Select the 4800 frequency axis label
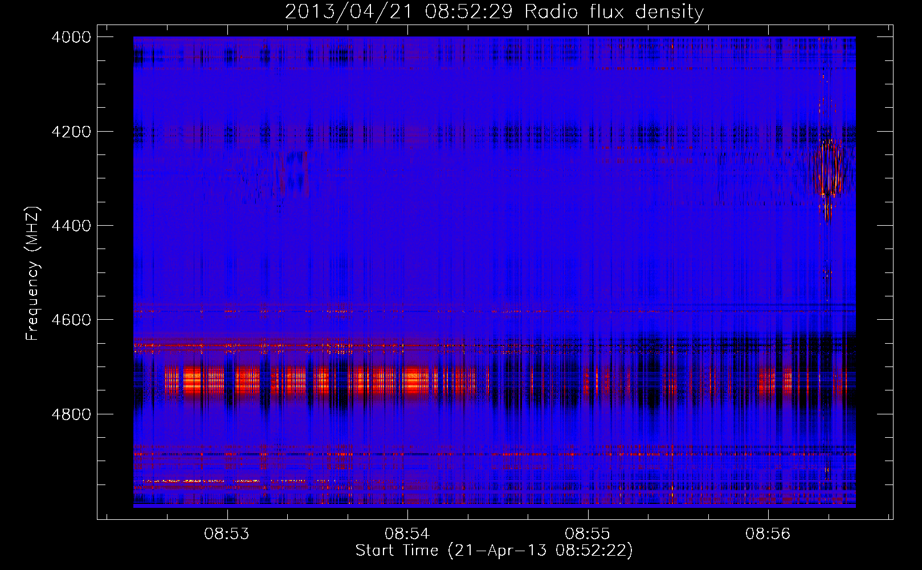 point(71,414)
